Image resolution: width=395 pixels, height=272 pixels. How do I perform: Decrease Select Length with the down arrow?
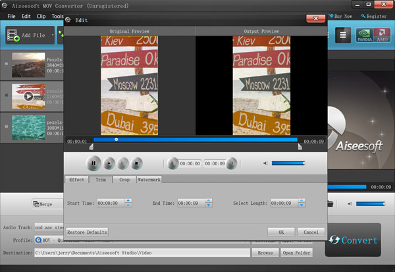coord(302,205)
